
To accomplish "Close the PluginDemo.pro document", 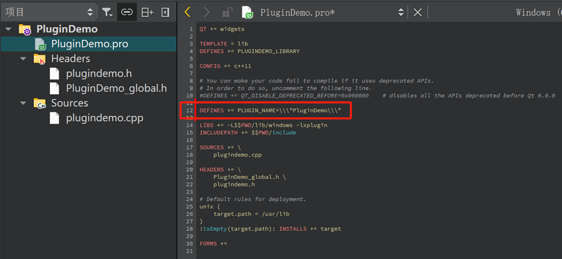I will point(417,12).
